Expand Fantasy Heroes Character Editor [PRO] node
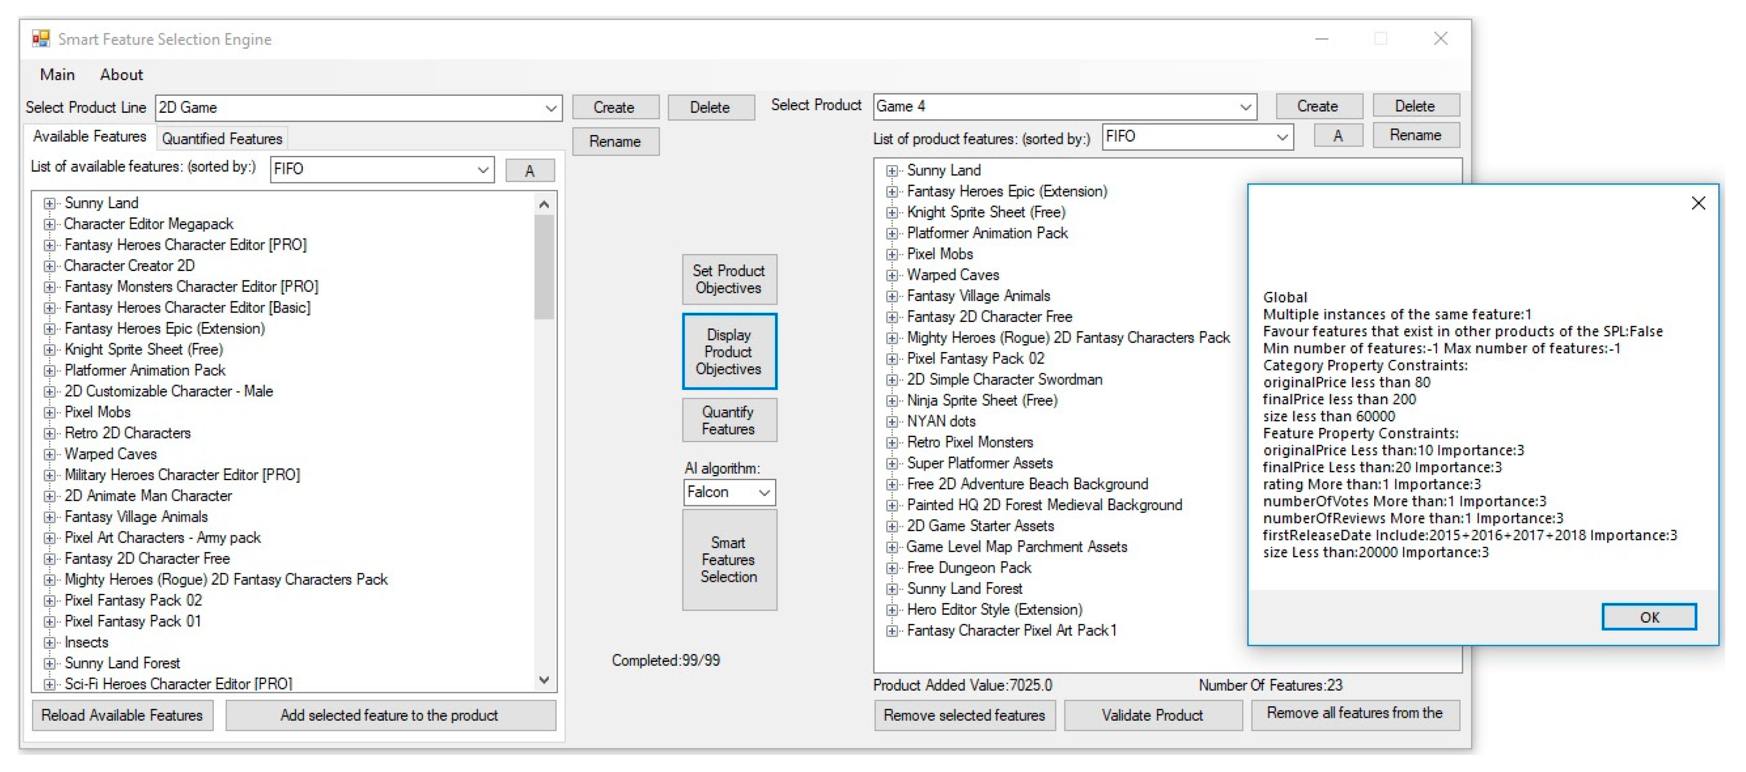 [50, 245]
